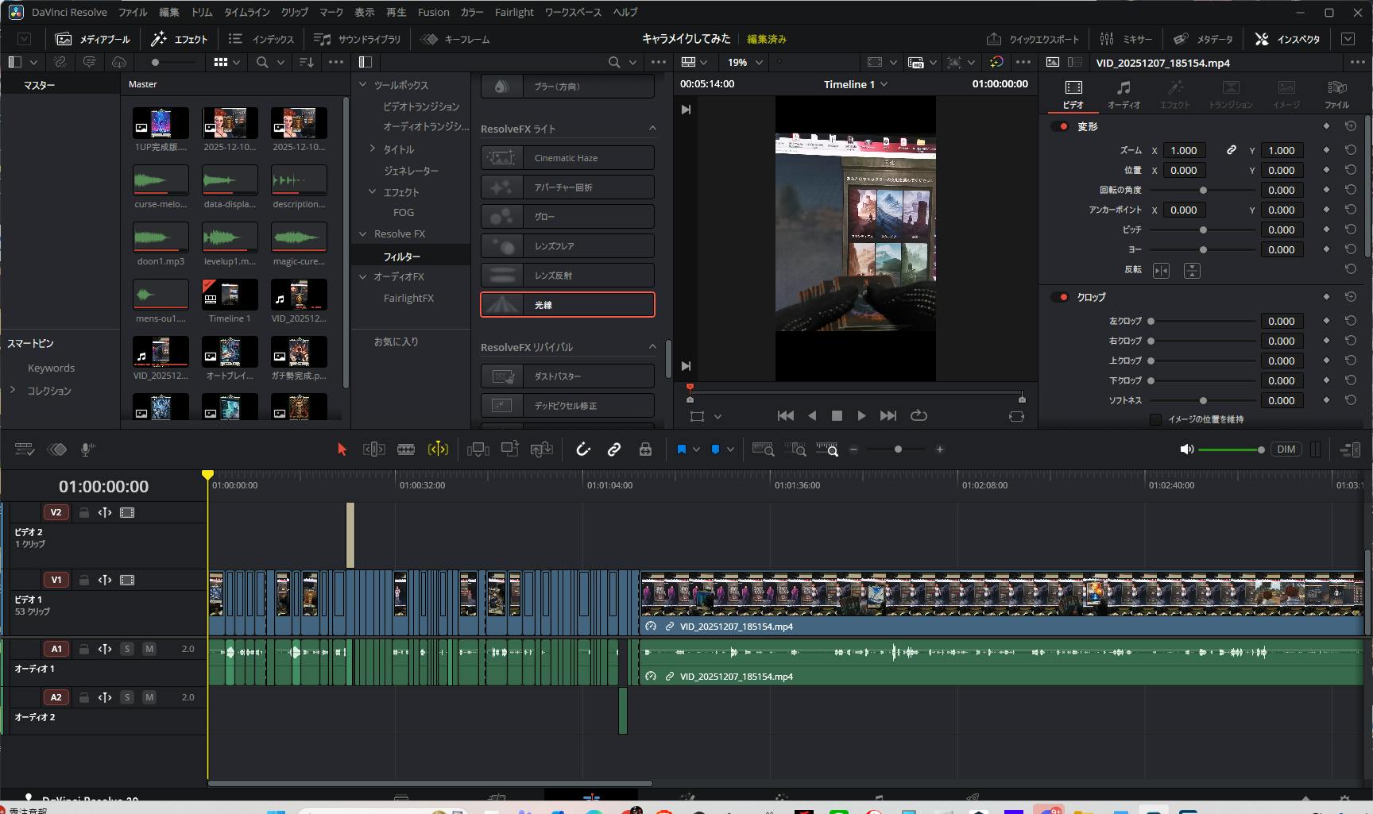Lock video track V1
This screenshot has width=1373, height=814.
[x=83, y=580]
